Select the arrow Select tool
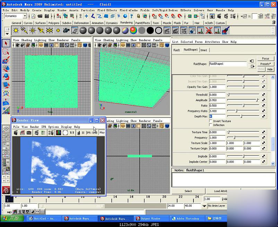Screen dimensions: 278x227 (x=6, y=43)
